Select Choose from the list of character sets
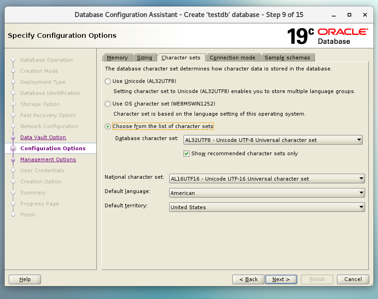The height and width of the screenshot is (299, 378). [108, 126]
